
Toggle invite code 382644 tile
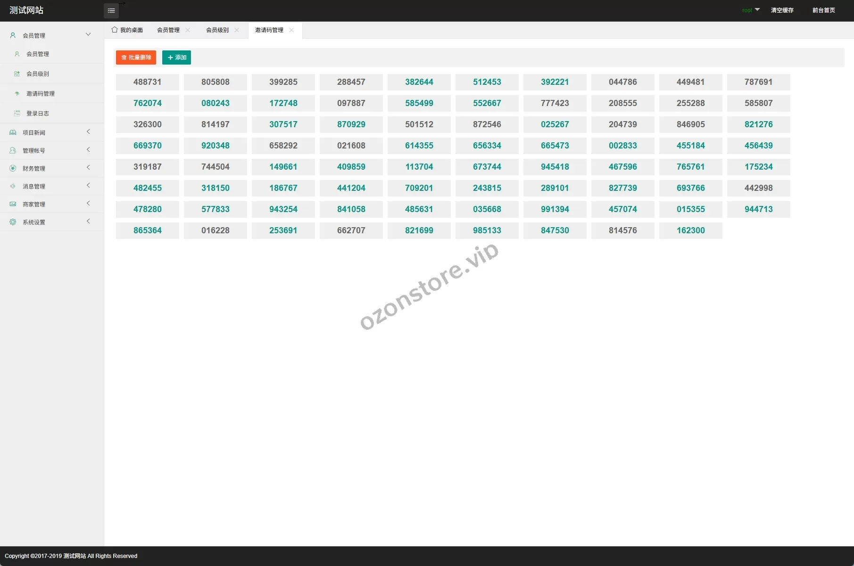(x=419, y=82)
